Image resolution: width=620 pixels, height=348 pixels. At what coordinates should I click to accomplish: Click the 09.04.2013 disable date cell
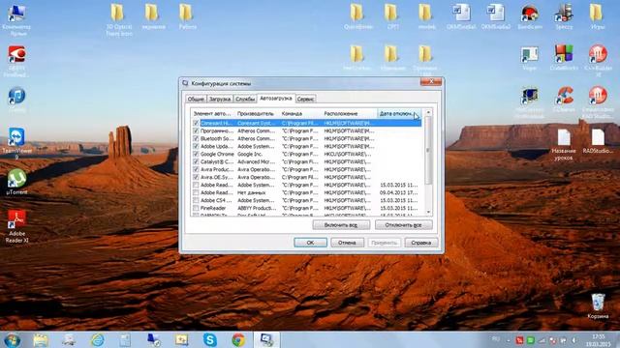click(398, 192)
